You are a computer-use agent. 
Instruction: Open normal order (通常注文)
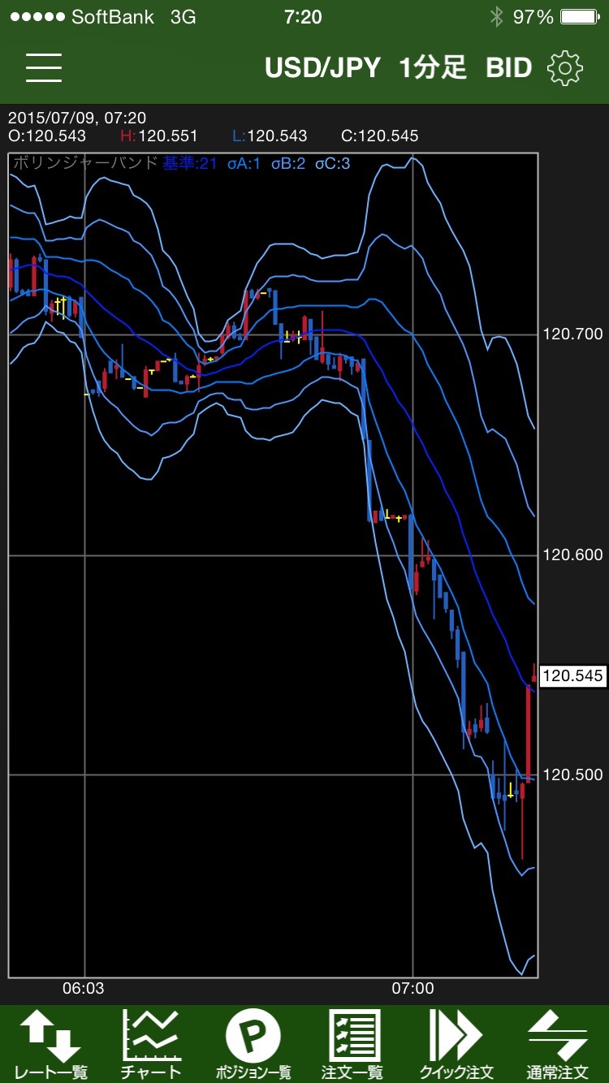pyautogui.click(x=557, y=1044)
